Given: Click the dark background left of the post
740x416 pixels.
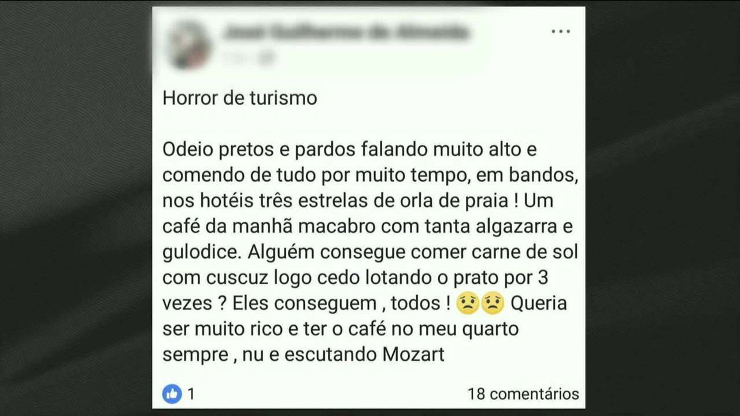Looking at the screenshot, I should coord(75,208).
